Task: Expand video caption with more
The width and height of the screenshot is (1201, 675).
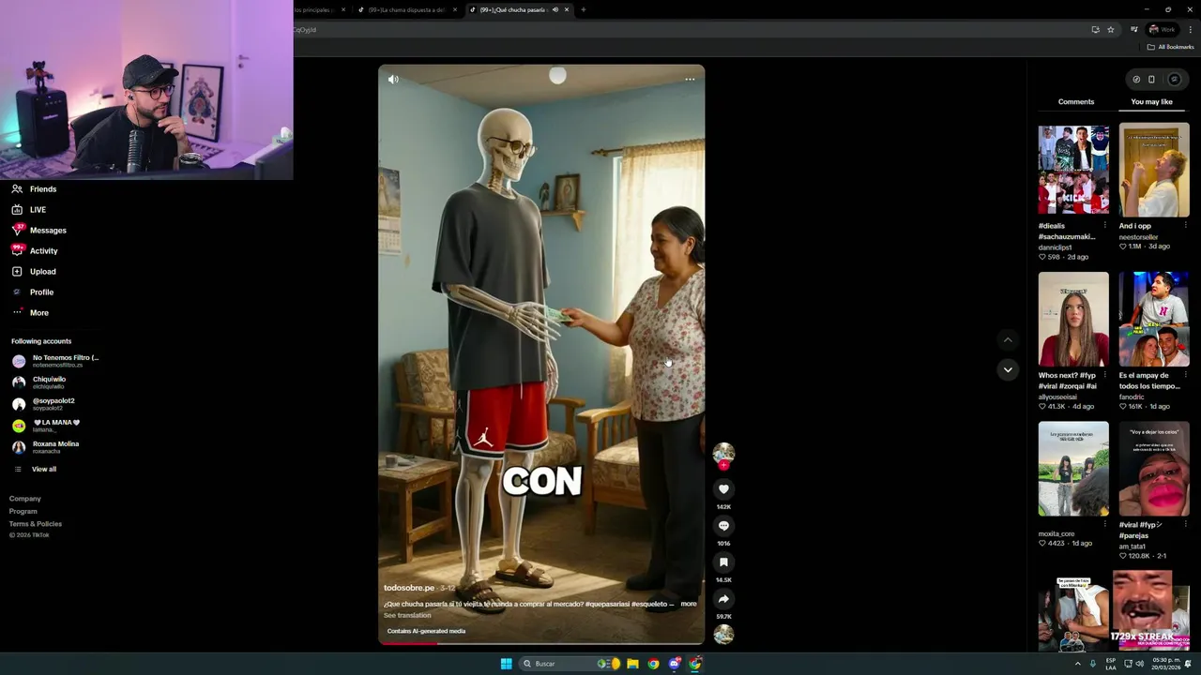Action: (x=689, y=604)
